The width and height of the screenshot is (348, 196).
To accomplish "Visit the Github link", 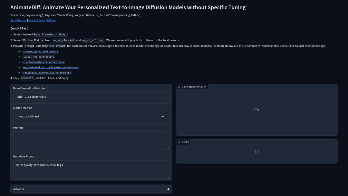I will tap(51, 20).
